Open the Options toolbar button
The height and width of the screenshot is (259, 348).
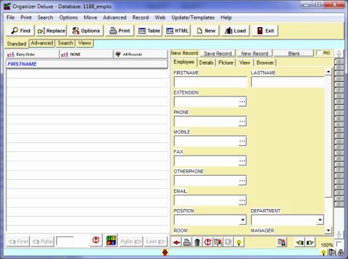point(86,31)
